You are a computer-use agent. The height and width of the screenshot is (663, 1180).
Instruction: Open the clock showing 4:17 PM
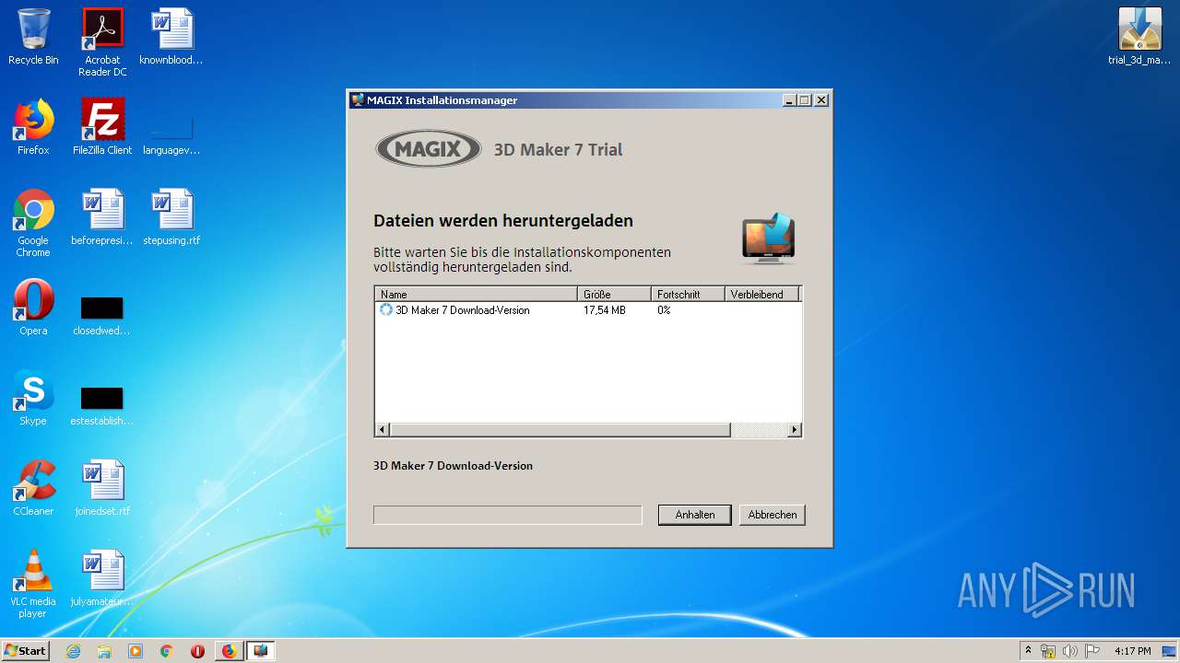(x=1132, y=651)
